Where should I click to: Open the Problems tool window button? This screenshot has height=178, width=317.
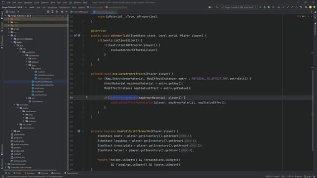30,173
